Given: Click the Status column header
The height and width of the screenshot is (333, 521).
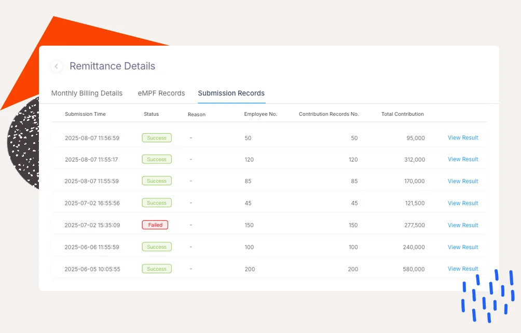Looking at the screenshot, I should click(x=151, y=114).
